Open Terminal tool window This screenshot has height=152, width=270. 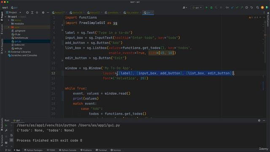click(x=101, y=150)
